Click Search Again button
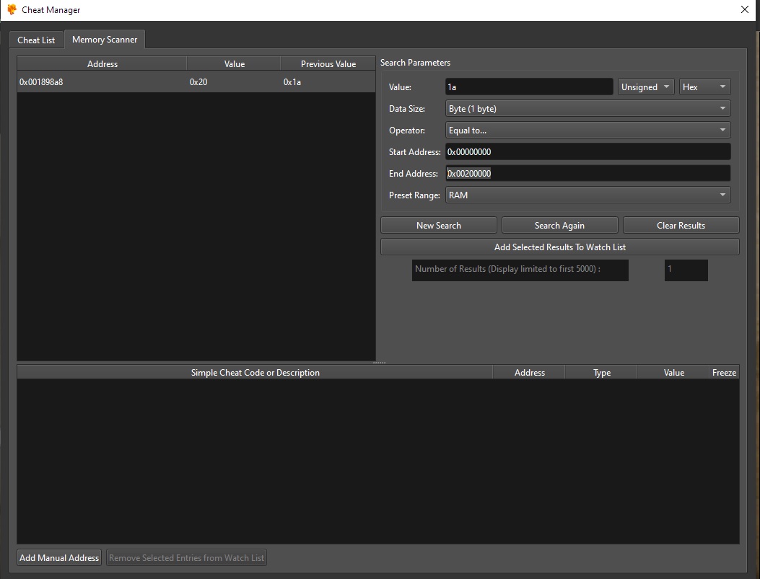 tap(559, 226)
